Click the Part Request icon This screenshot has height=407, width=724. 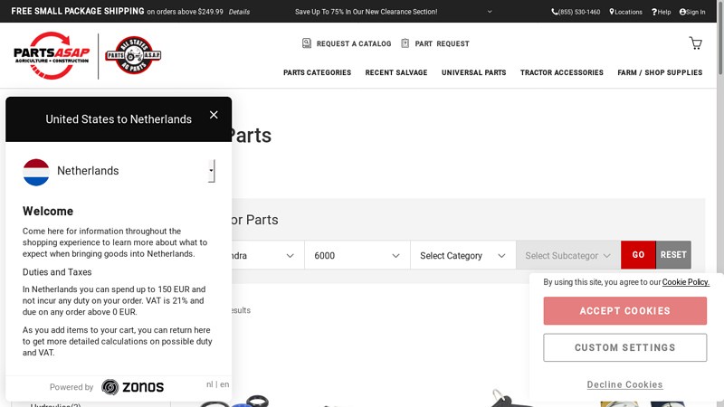pos(405,43)
